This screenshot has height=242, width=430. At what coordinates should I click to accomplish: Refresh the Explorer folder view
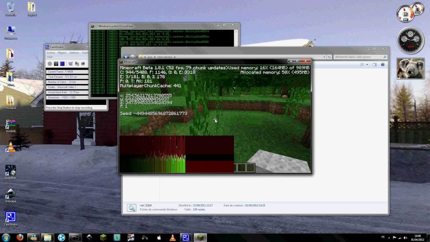[330, 57]
